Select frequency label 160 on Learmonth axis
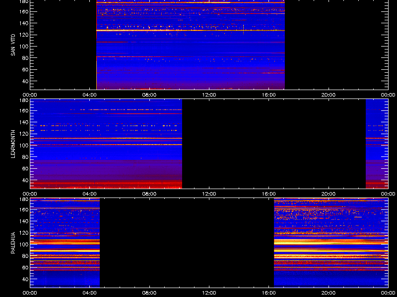 pos(23,110)
